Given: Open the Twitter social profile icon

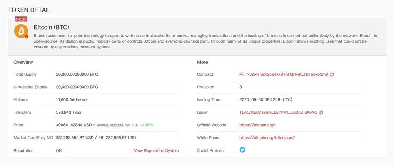Looking at the screenshot, I should (x=242, y=150).
